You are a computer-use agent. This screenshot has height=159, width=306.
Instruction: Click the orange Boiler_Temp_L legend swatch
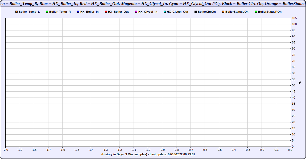16,12
